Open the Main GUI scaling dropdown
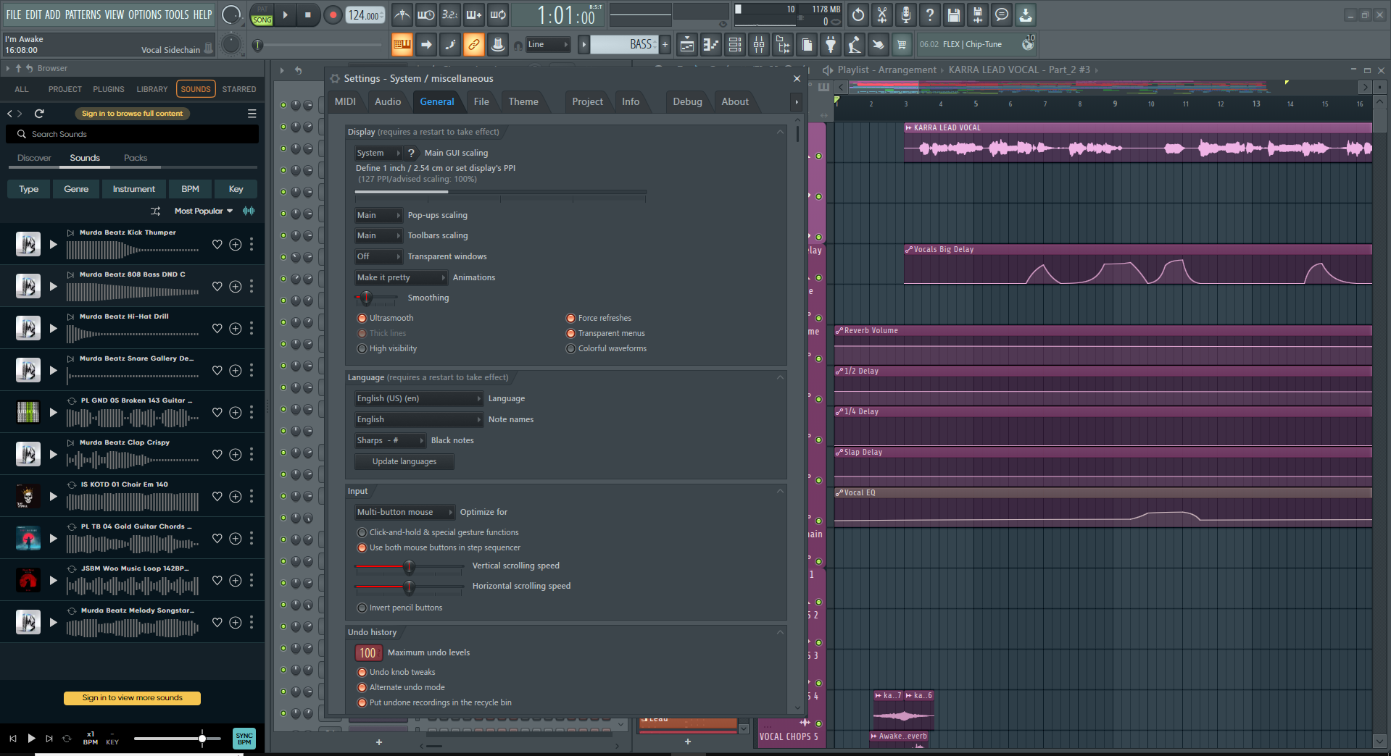Screen dimensions: 1391x756 pos(378,153)
